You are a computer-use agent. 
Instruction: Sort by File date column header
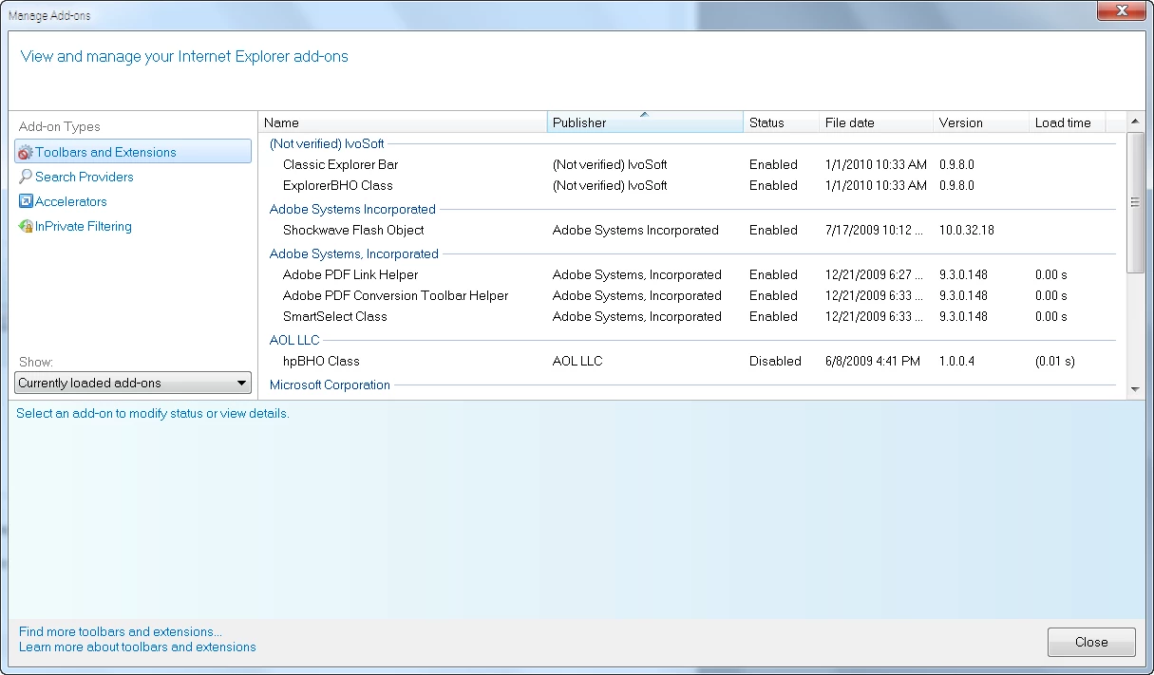pos(876,122)
